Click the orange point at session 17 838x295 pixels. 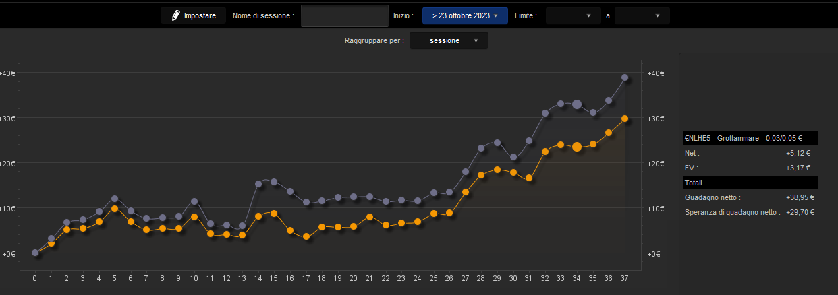306,236
